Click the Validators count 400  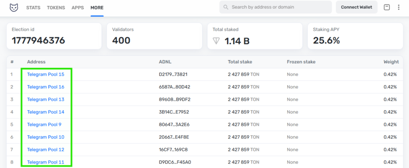click(x=121, y=41)
